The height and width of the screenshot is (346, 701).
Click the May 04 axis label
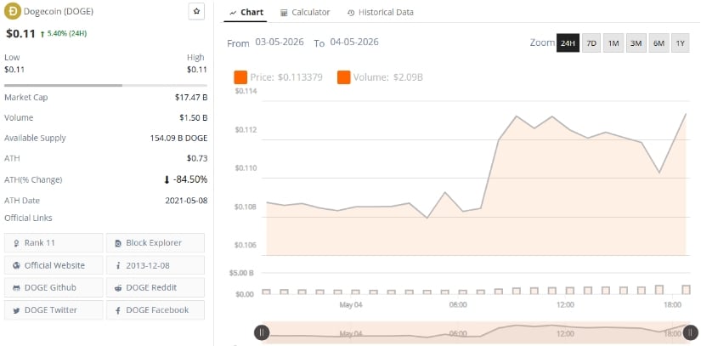point(351,305)
